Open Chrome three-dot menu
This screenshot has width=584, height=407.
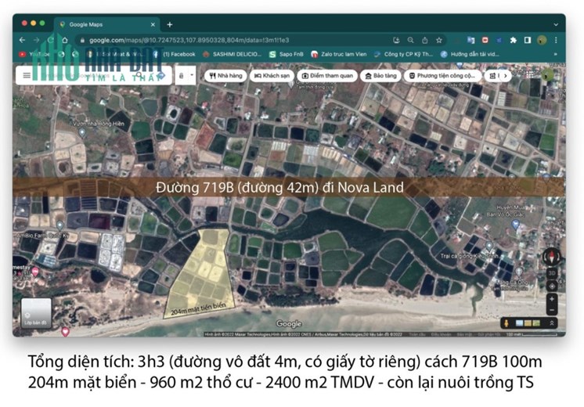click(556, 40)
